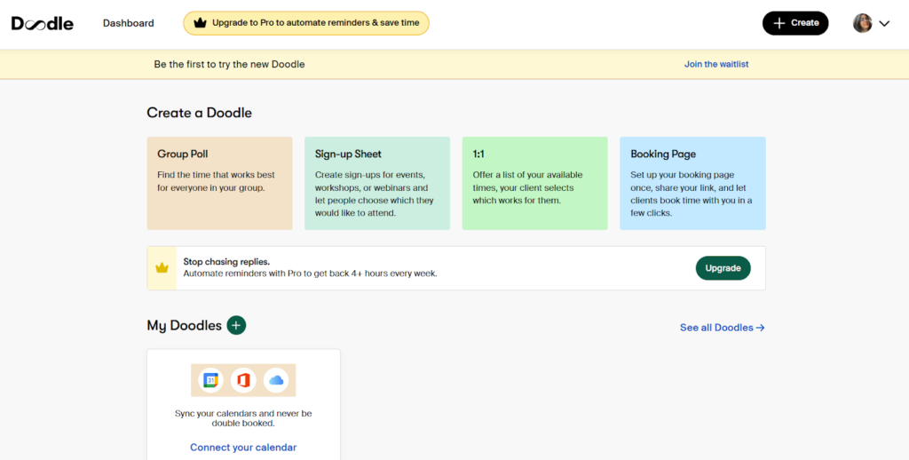
Task: Click the iCloud calendar icon
Action: 276,380
